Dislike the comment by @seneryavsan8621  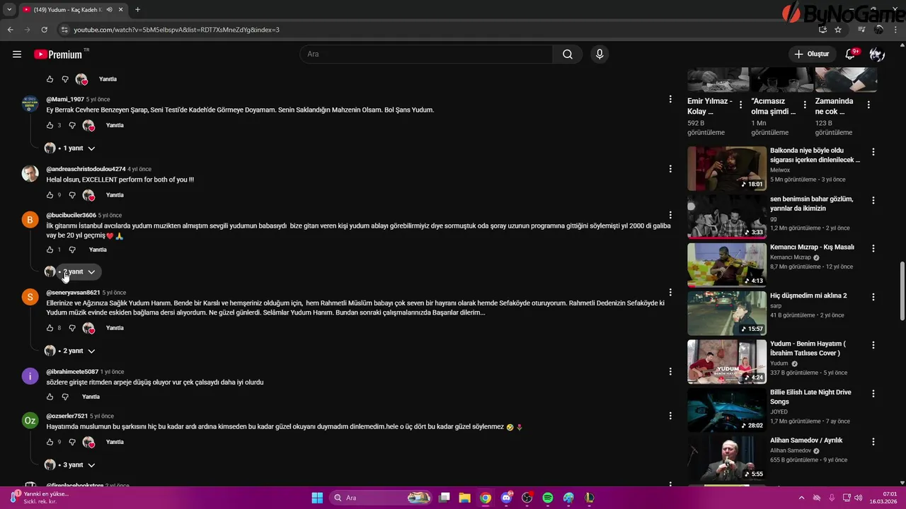coord(72,328)
